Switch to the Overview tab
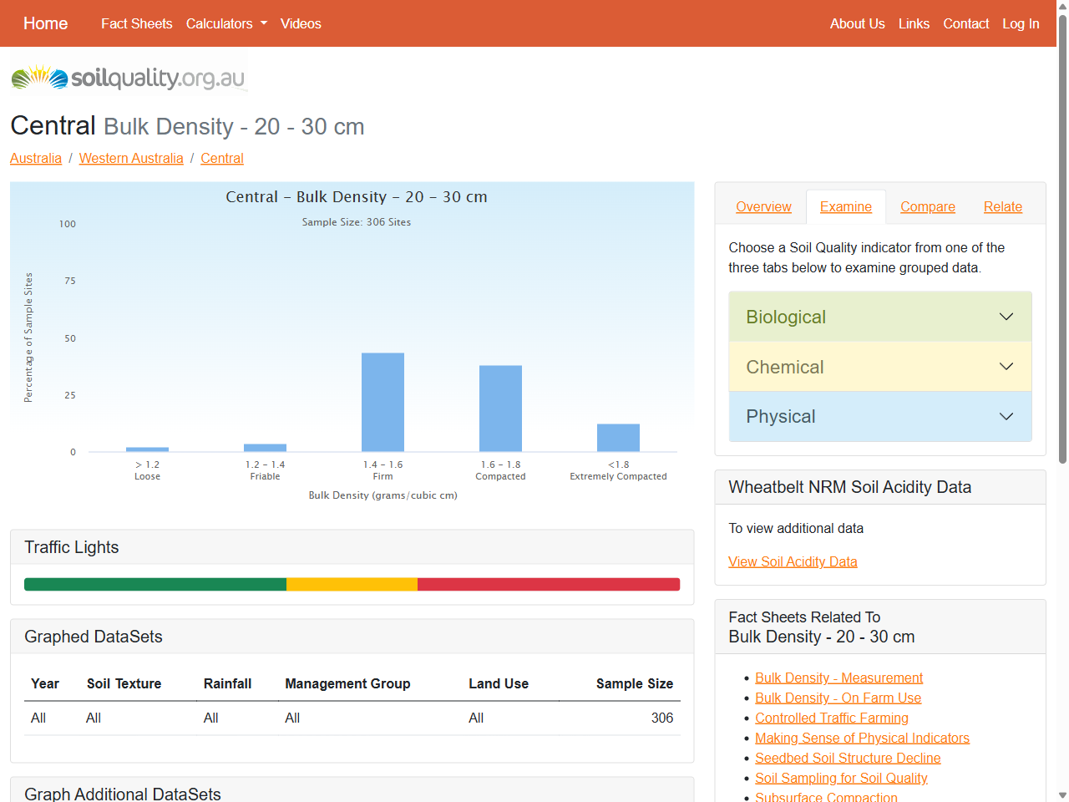Screen dimensions: 1069x802 coord(762,206)
